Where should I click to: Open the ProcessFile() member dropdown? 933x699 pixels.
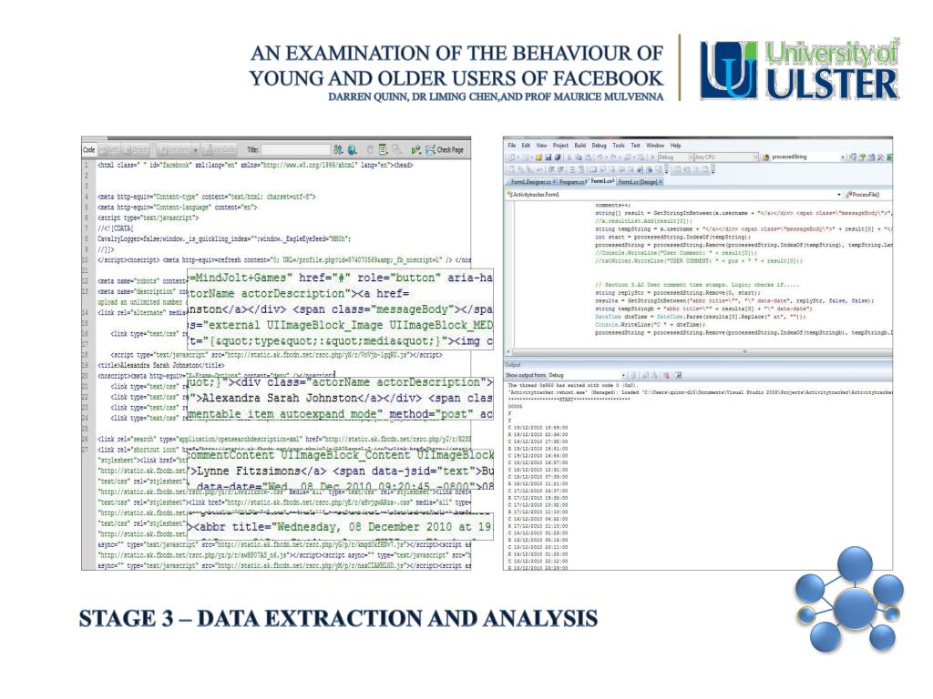869,195
